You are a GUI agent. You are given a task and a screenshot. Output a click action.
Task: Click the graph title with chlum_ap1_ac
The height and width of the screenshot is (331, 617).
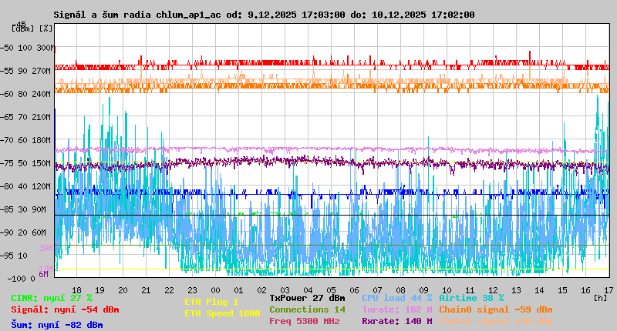264,15
